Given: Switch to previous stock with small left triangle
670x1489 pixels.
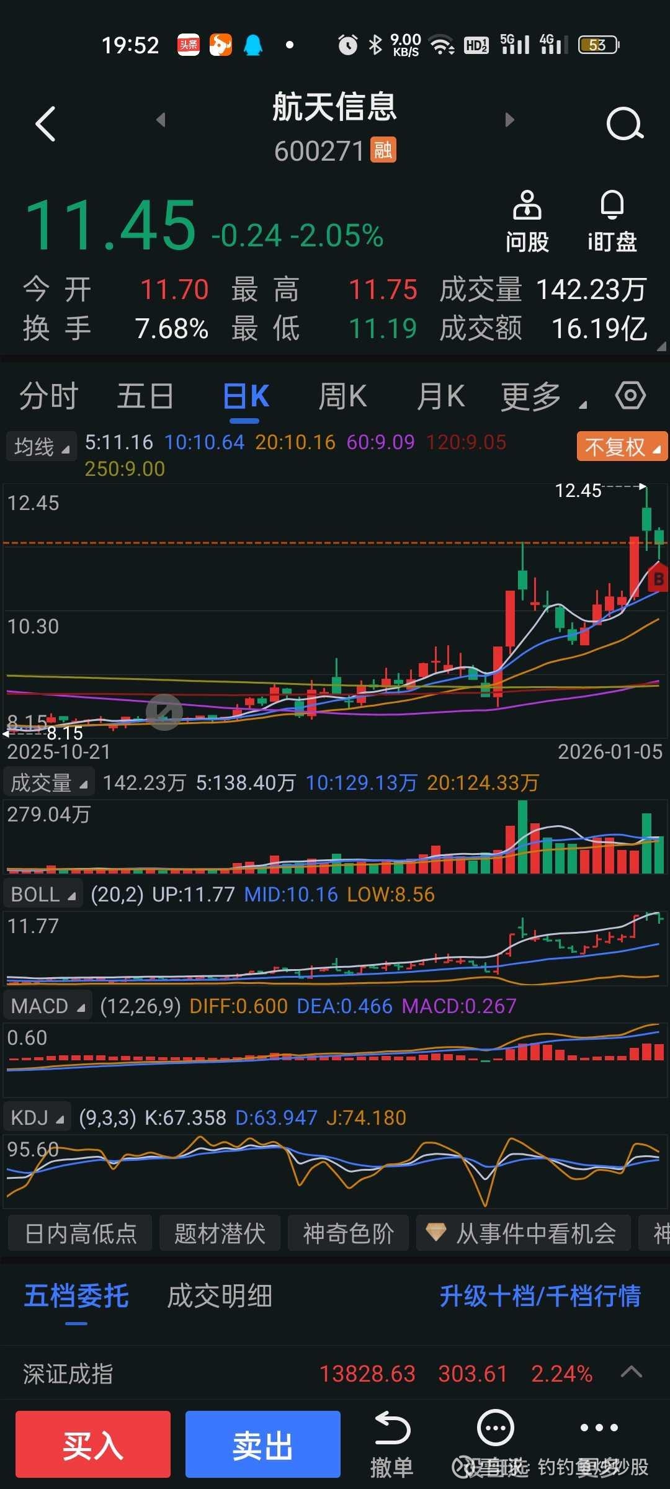Looking at the screenshot, I should [x=161, y=119].
